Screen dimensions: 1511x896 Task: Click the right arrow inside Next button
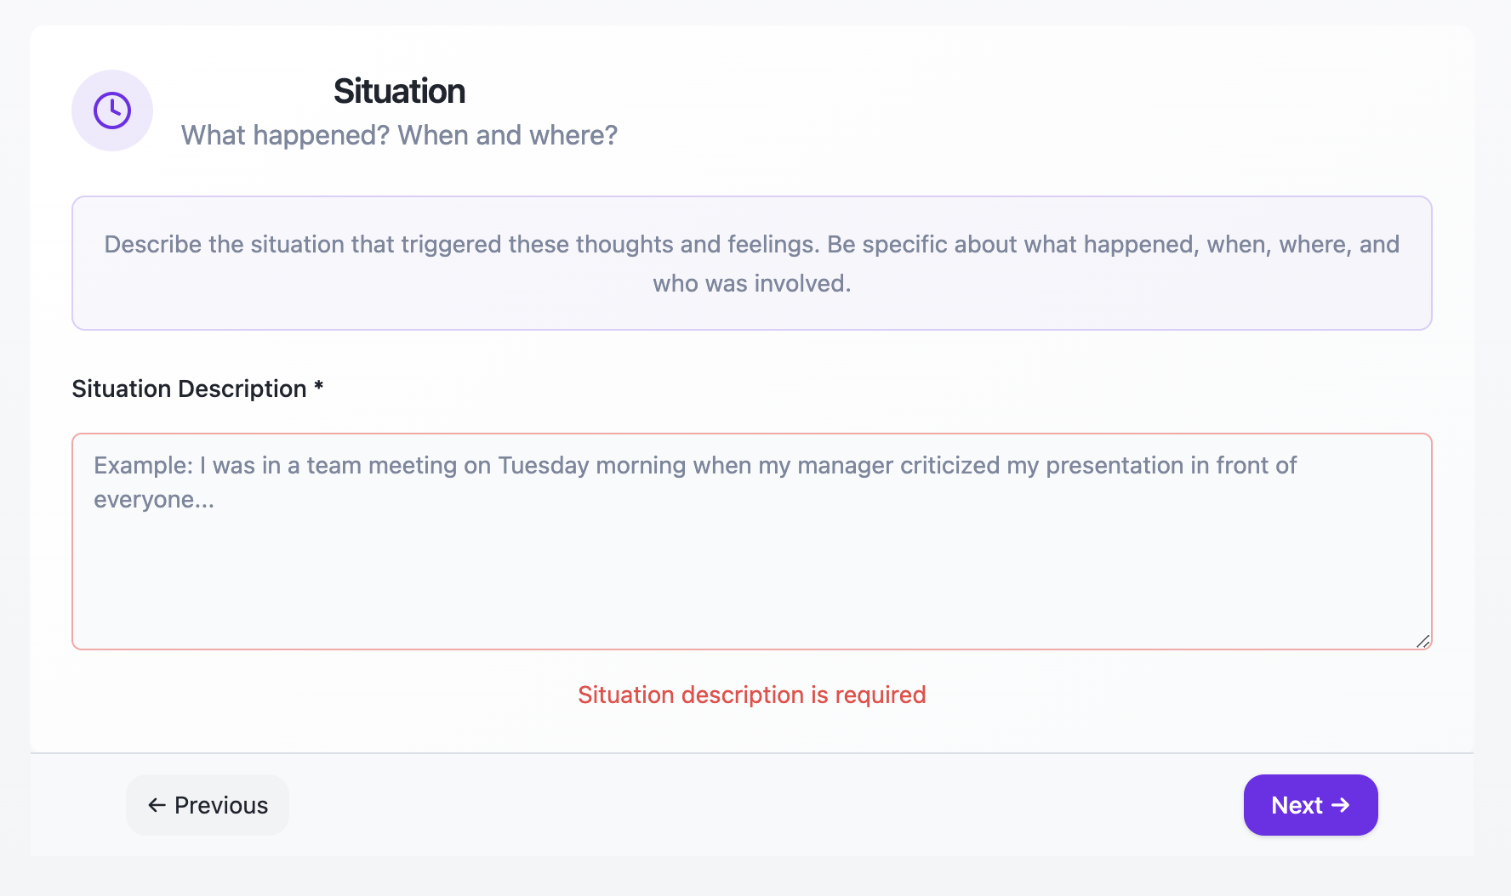point(1342,805)
